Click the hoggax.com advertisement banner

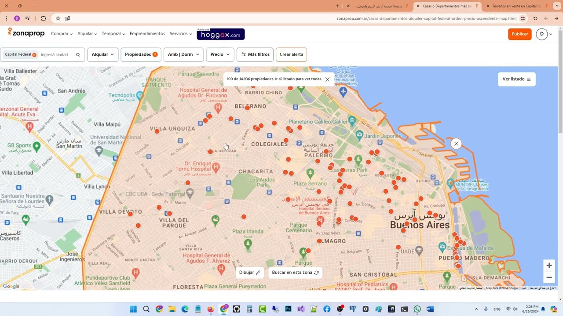[x=221, y=34]
